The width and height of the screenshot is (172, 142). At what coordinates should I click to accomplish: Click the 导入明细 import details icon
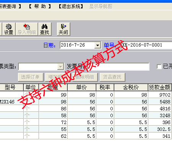[27, 29]
